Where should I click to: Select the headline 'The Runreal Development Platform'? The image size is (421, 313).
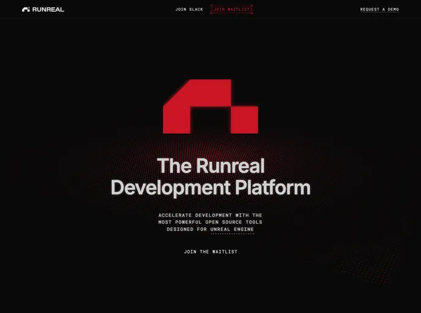(x=210, y=177)
